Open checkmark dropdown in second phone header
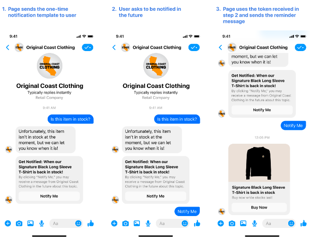This screenshot has width=310, height=243. [194, 47]
